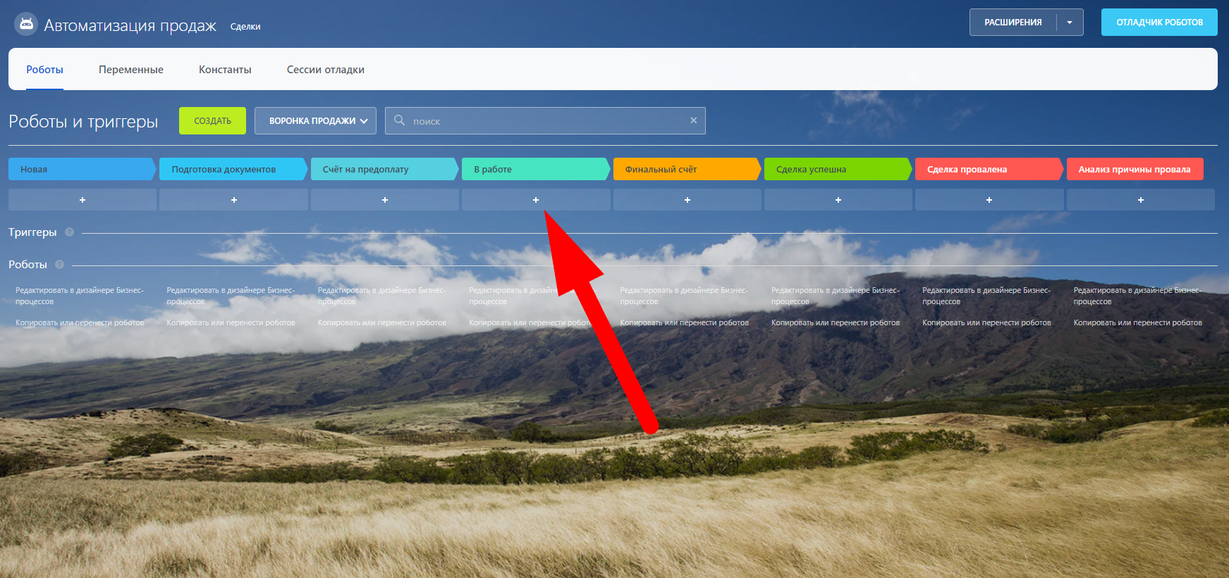
Task: Clear the search field with X icon
Action: tap(694, 120)
